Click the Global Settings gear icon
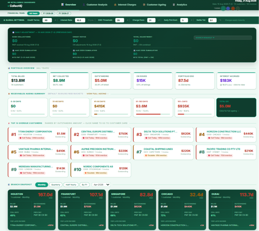This screenshot has width=259, height=231. (x=4, y=20)
